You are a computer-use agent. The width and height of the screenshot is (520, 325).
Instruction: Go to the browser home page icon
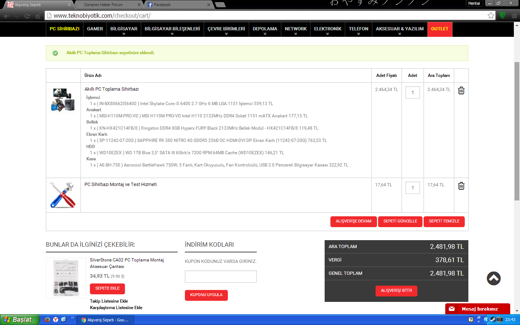pyautogui.click(x=38, y=16)
